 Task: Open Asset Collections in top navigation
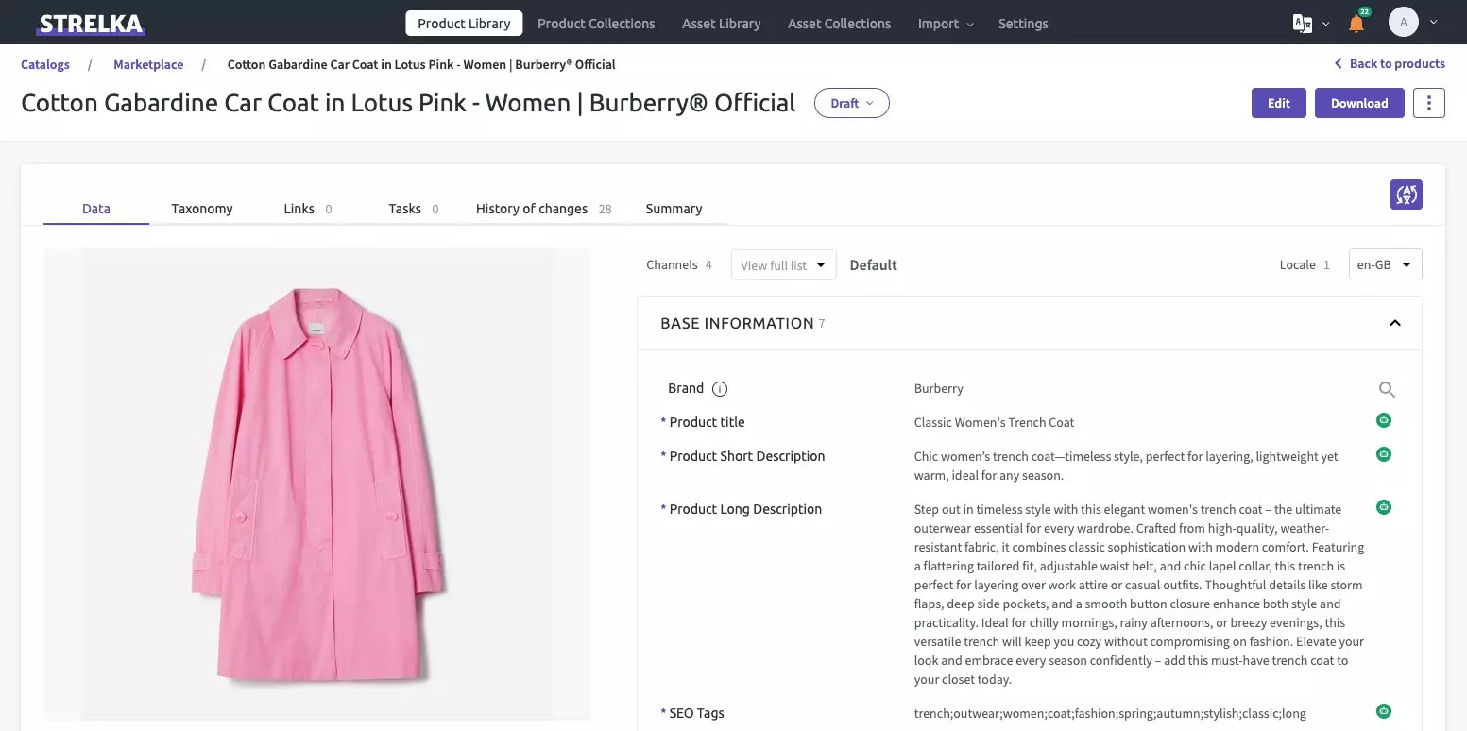839,24
